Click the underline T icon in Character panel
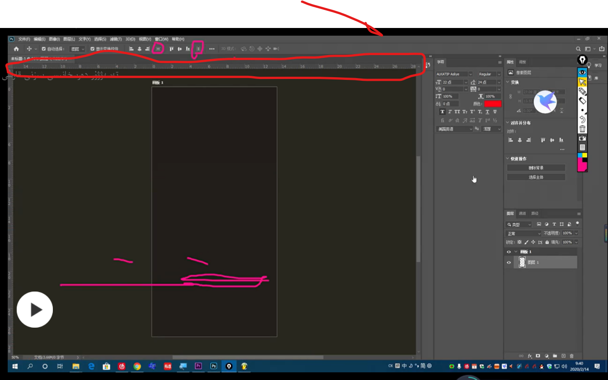The height and width of the screenshot is (380, 608). coord(487,112)
